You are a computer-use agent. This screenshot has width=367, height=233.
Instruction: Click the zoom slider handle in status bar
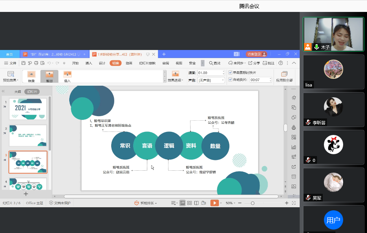(x=253, y=203)
